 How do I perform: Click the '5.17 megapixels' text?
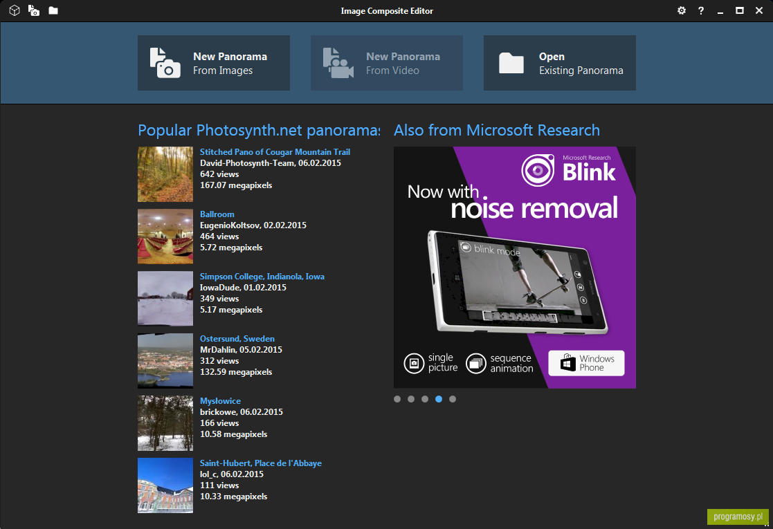tap(231, 310)
